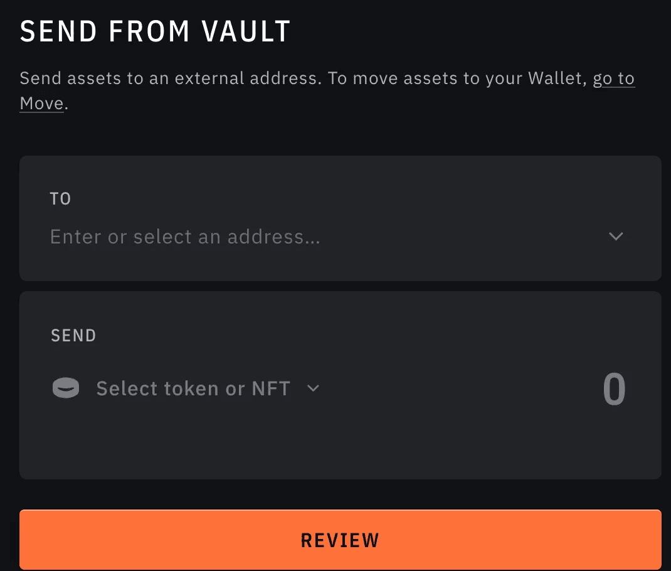Click the SEND label above the token selector
Screen dimensions: 671x571
tap(73, 335)
